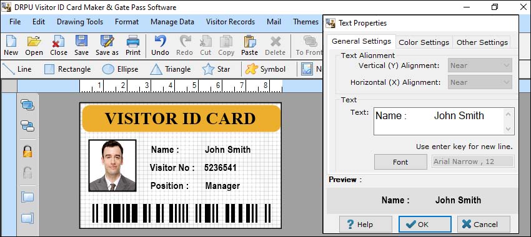Select the Star drawing tool
Viewport: 531px width, 237px height.
(x=216, y=69)
